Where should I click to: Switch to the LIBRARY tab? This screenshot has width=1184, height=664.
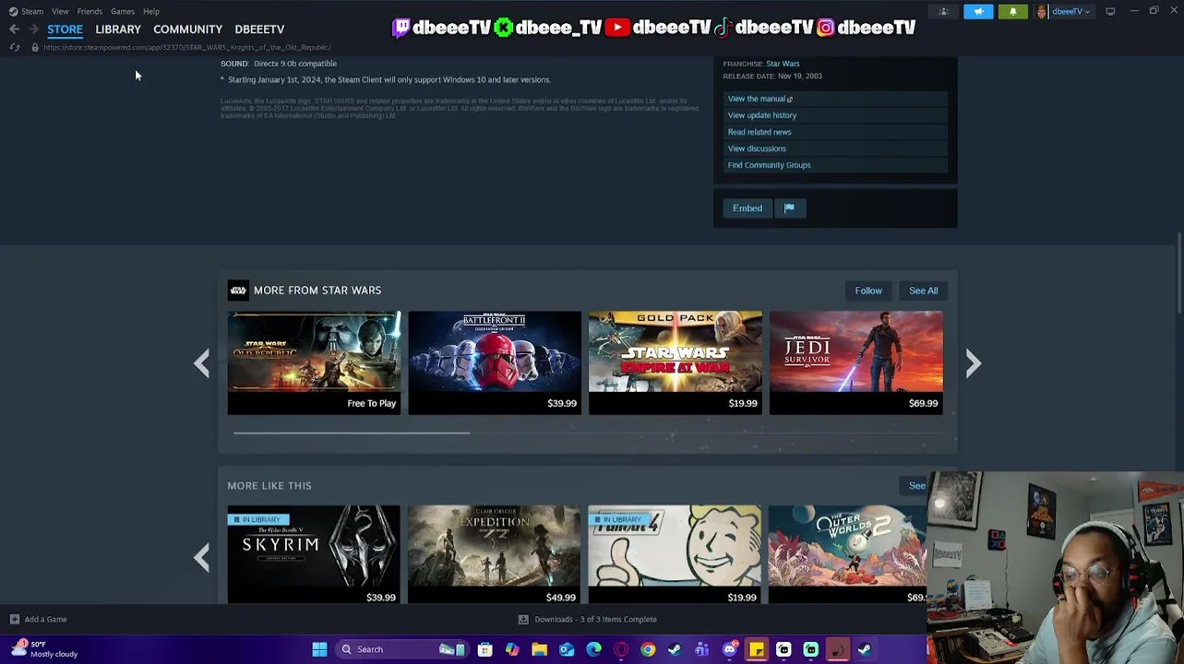pyautogui.click(x=118, y=30)
